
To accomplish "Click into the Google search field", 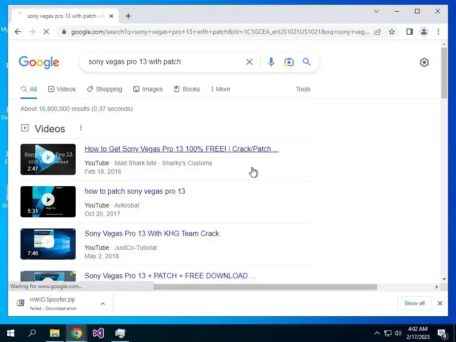I will (x=164, y=61).
